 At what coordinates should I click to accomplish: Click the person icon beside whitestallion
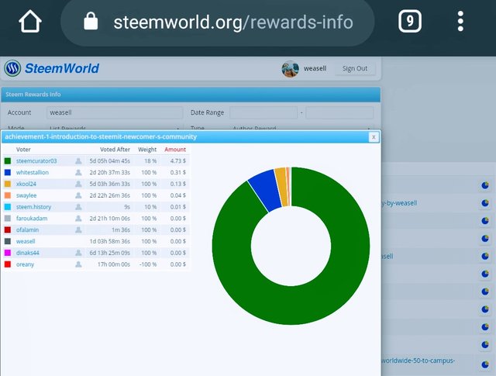[78, 172]
